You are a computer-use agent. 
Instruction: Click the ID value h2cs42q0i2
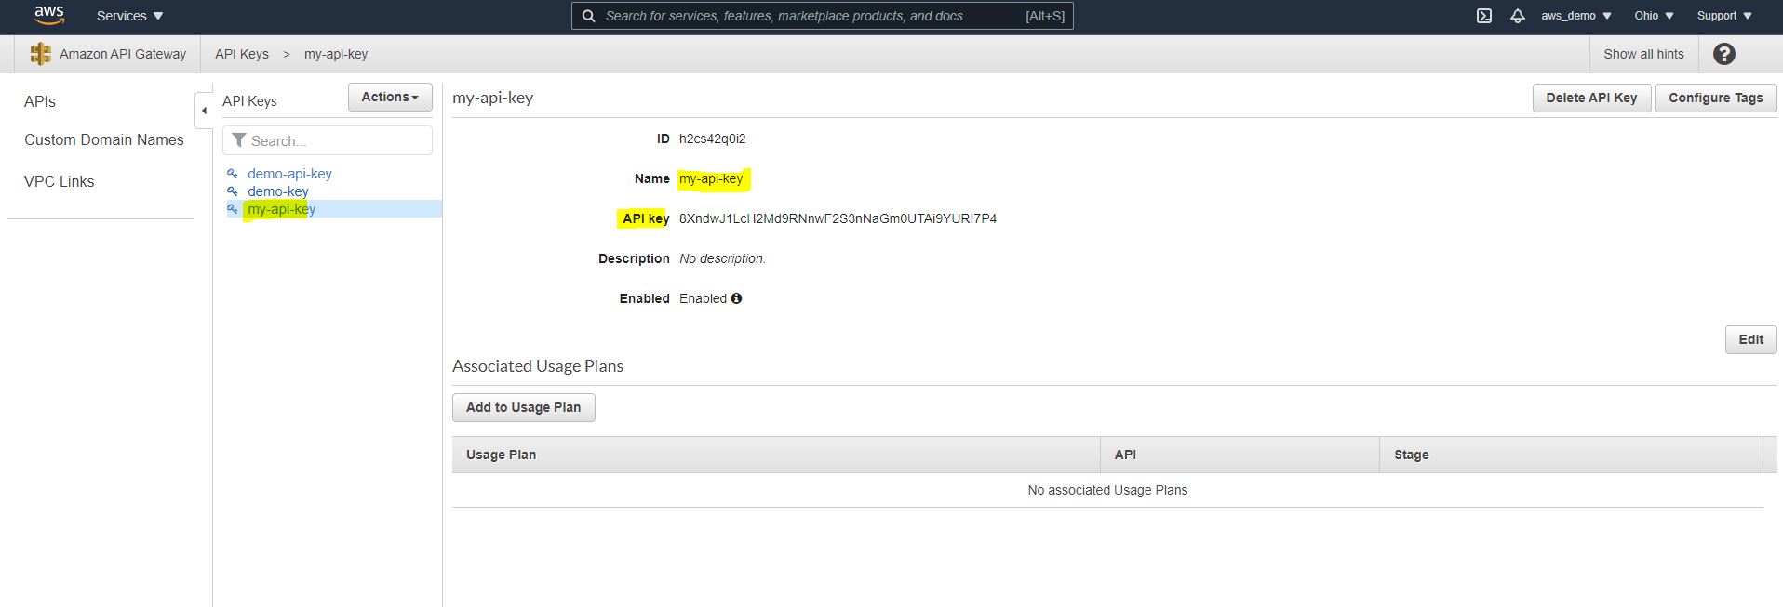[x=712, y=139]
